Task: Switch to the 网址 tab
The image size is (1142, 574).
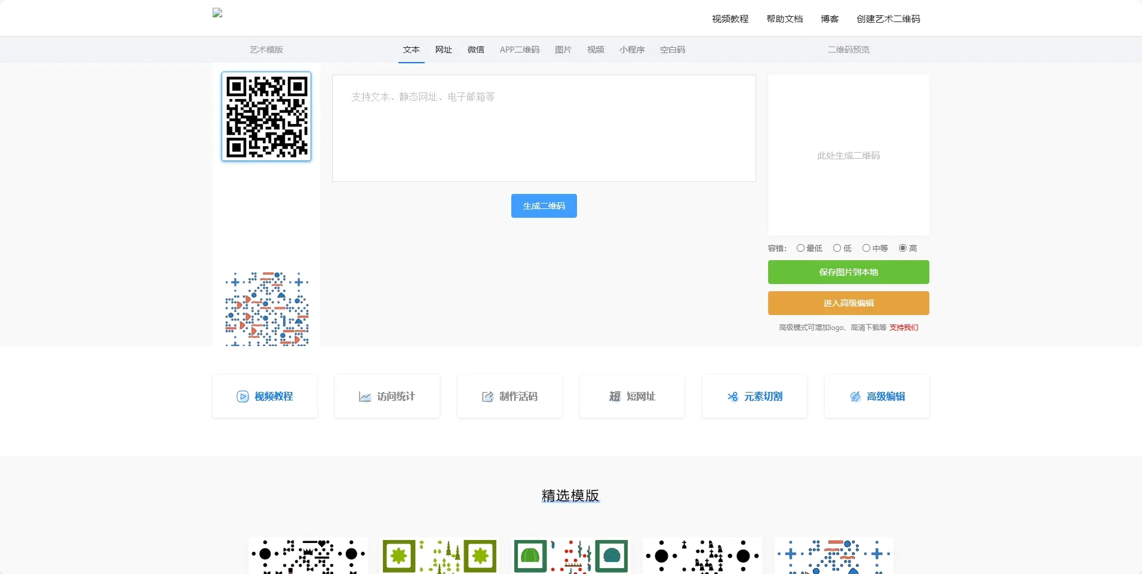Action: coord(443,50)
